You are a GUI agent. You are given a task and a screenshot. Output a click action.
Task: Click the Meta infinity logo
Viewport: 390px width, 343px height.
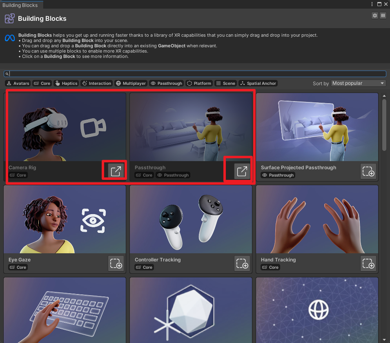10,38
